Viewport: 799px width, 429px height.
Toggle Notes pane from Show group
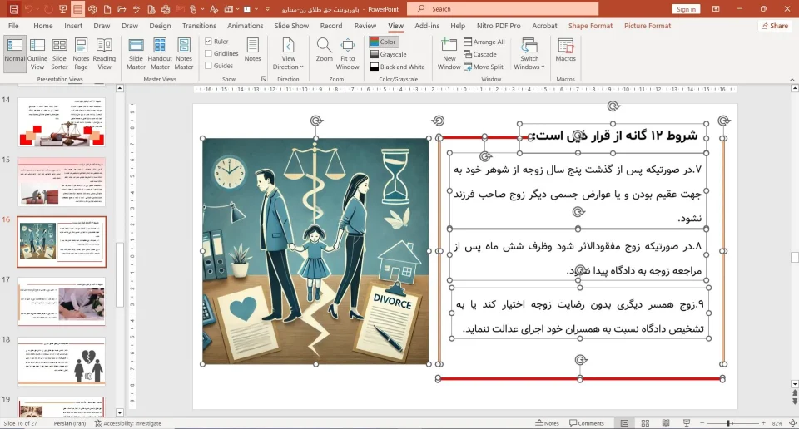tap(252, 50)
